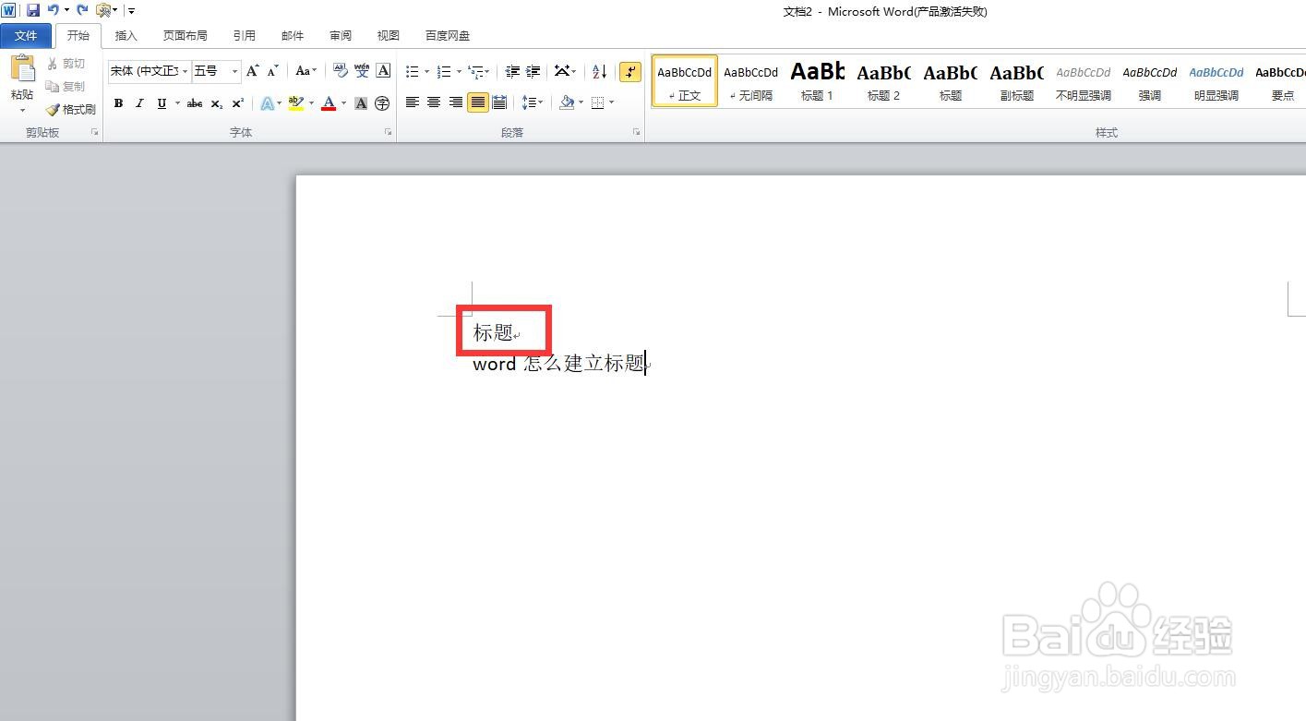Toggle Show/Hide paragraph marks button

click(x=630, y=71)
